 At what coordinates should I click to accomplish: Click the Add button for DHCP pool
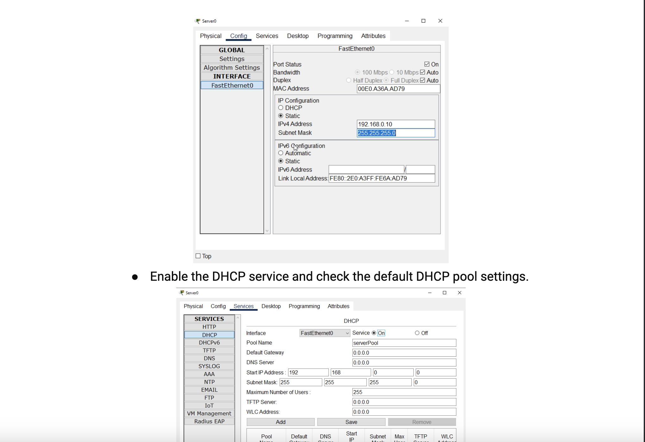(x=280, y=422)
